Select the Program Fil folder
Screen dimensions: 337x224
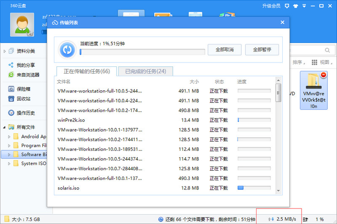tap(30, 145)
